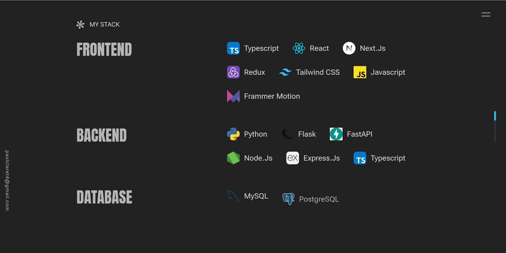Click the Typescript icon in the Frontend section
Viewport: 506px width, 253px height.
coord(233,48)
